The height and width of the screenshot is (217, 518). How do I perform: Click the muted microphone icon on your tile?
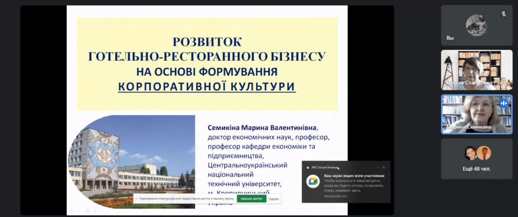click(x=503, y=14)
